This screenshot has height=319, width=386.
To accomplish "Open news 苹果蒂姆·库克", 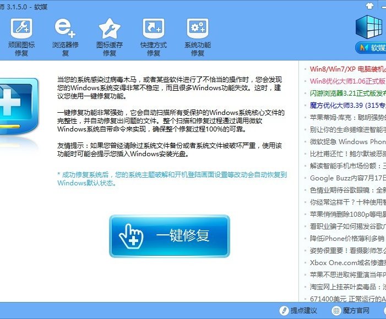I will point(348,117).
